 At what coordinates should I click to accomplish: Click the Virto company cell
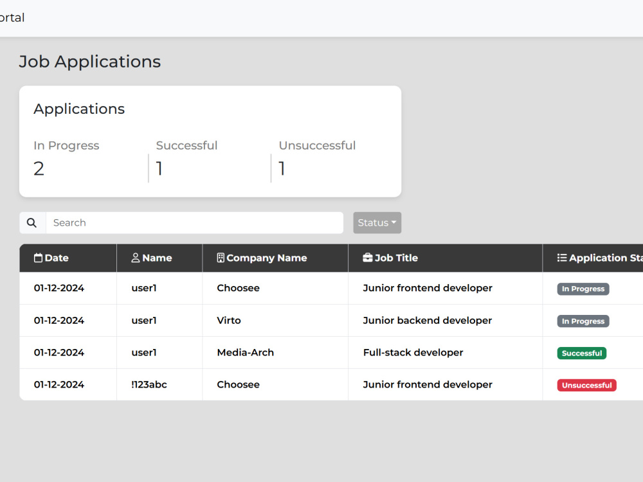point(229,321)
